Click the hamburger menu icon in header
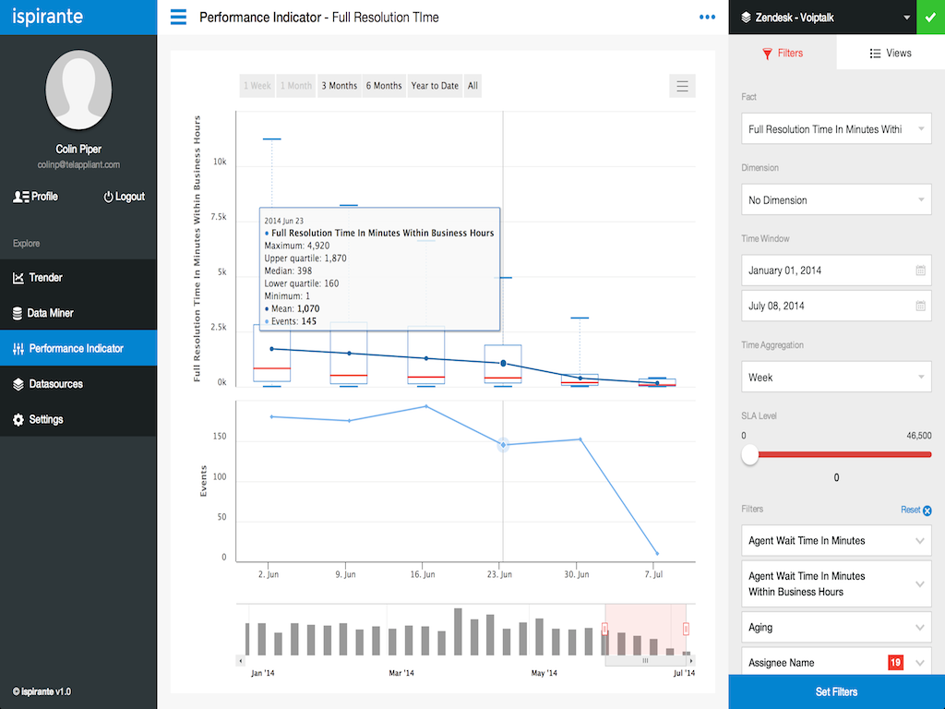Viewport: 945px width, 709px height. (x=178, y=17)
